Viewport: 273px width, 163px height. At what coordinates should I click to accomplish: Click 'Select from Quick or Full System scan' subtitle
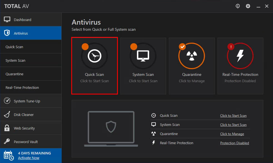tap(104, 30)
